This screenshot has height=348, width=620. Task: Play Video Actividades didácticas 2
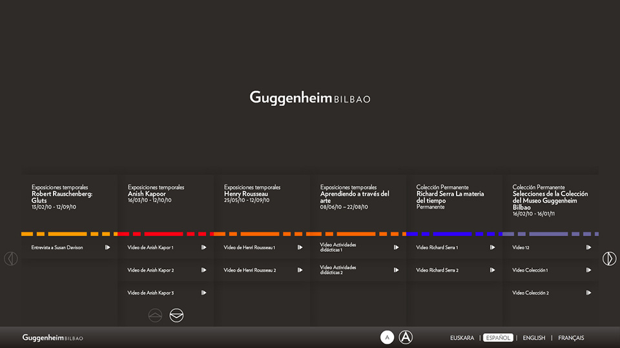tap(396, 270)
